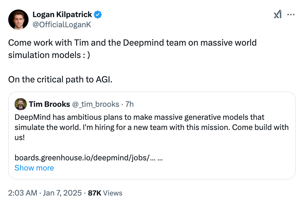Open quoted post text about DeepMind plans
This screenshot has width=302, height=206.
[152, 127]
